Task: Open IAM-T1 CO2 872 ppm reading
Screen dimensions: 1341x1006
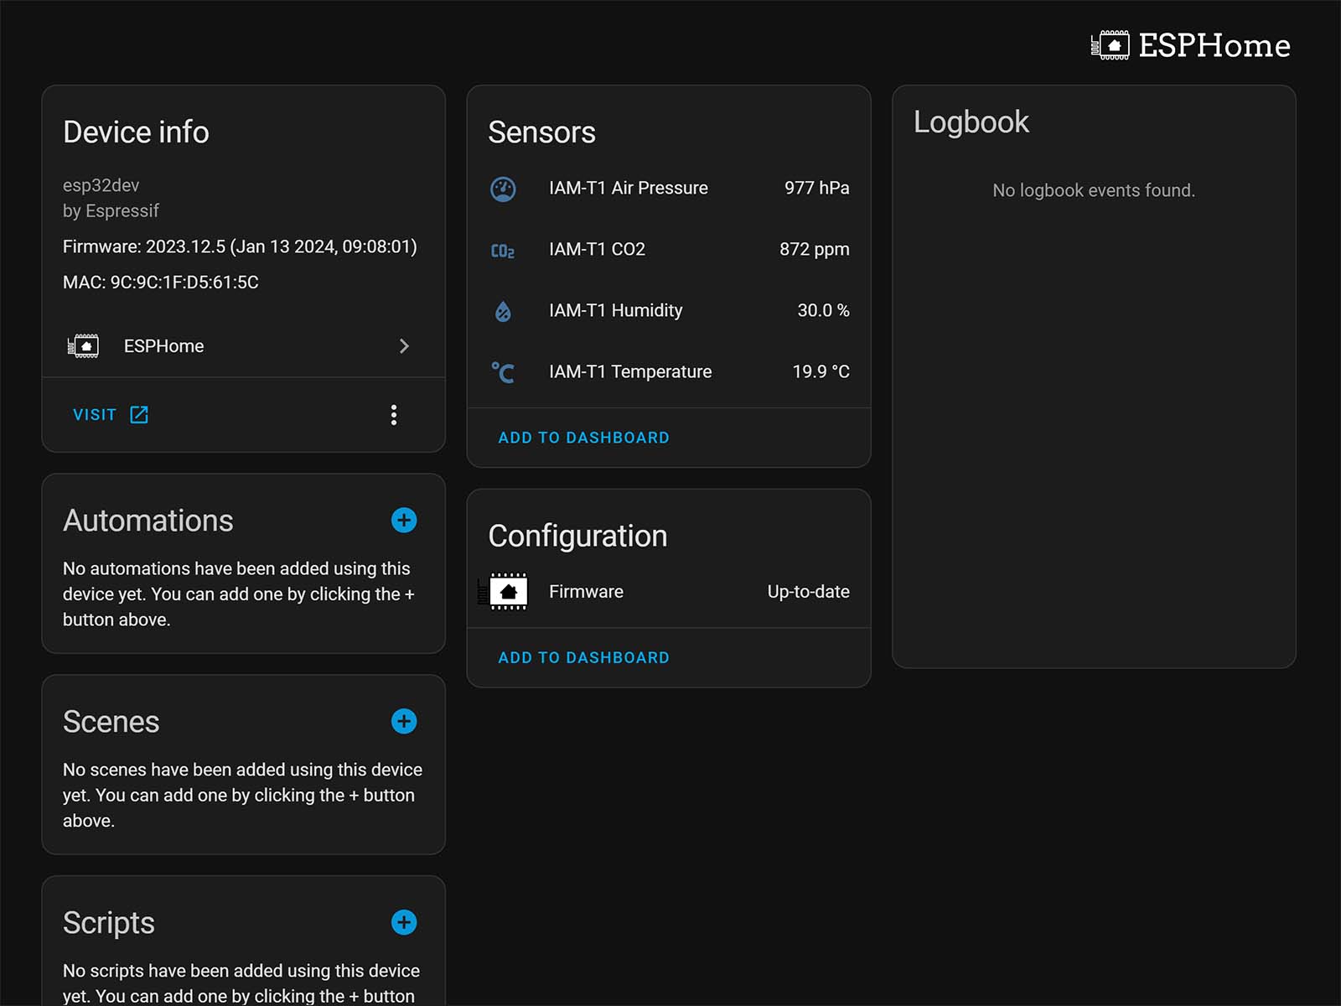Action: click(813, 250)
